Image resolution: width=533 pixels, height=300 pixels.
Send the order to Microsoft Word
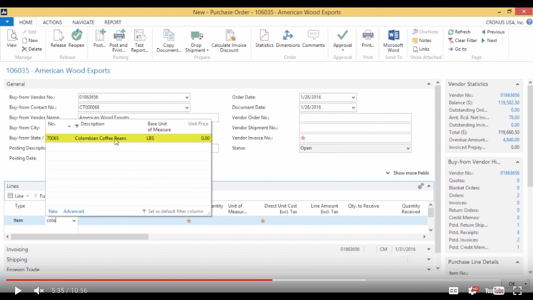click(x=393, y=41)
